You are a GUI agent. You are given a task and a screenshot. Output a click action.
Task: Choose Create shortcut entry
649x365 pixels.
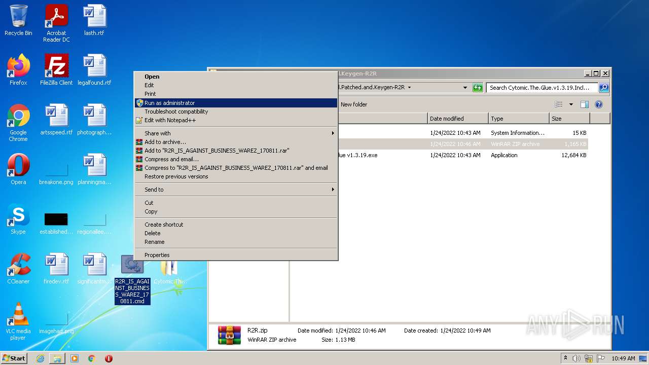[x=236, y=225]
